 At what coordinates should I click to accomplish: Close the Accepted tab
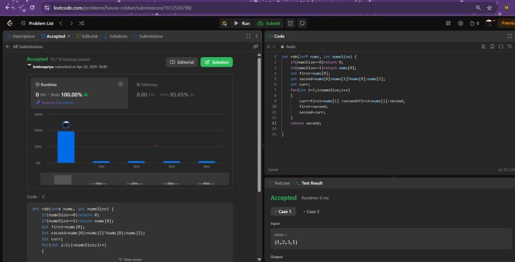pyautogui.click(x=69, y=37)
